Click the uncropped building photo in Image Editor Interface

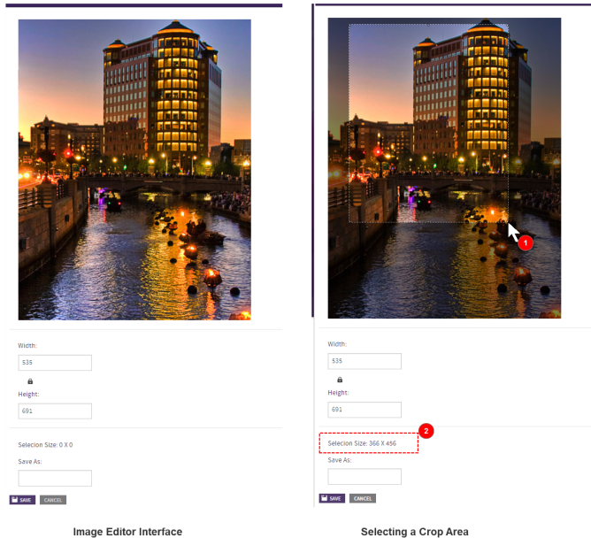tap(134, 168)
